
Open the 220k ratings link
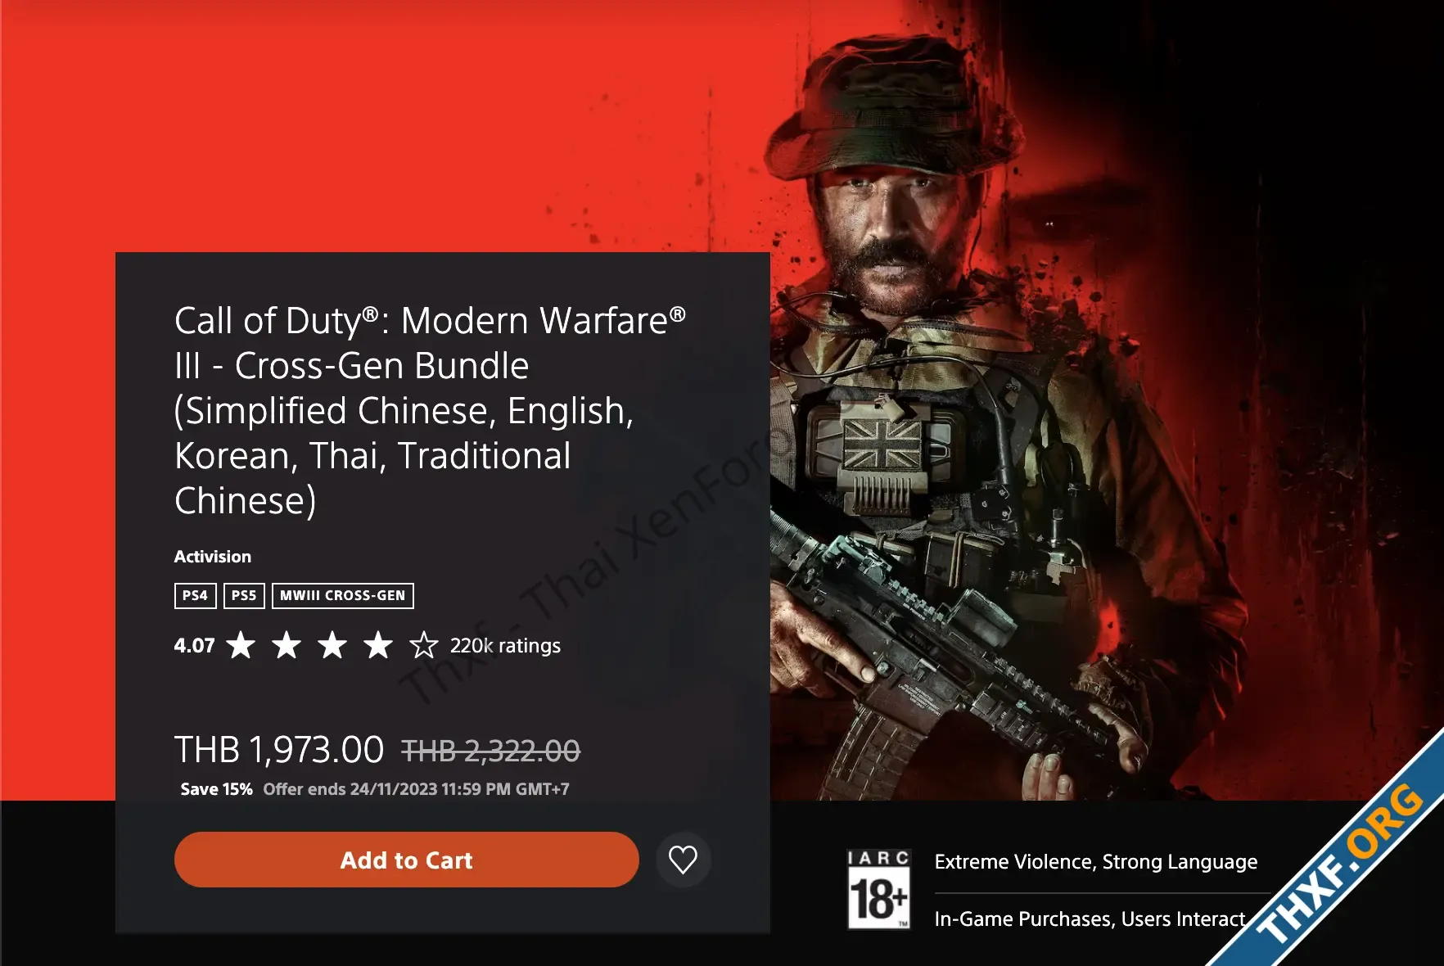pos(505,646)
